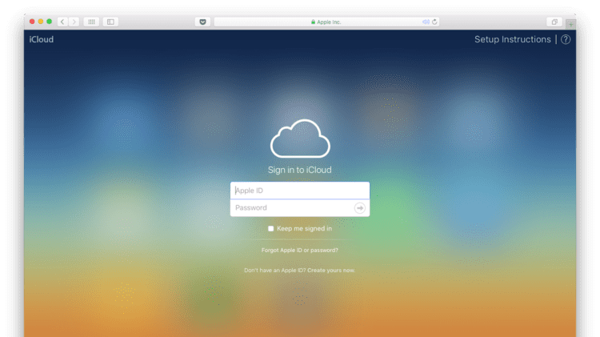Reload the page with refresh icon
The height and width of the screenshot is (337, 600).
point(434,22)
